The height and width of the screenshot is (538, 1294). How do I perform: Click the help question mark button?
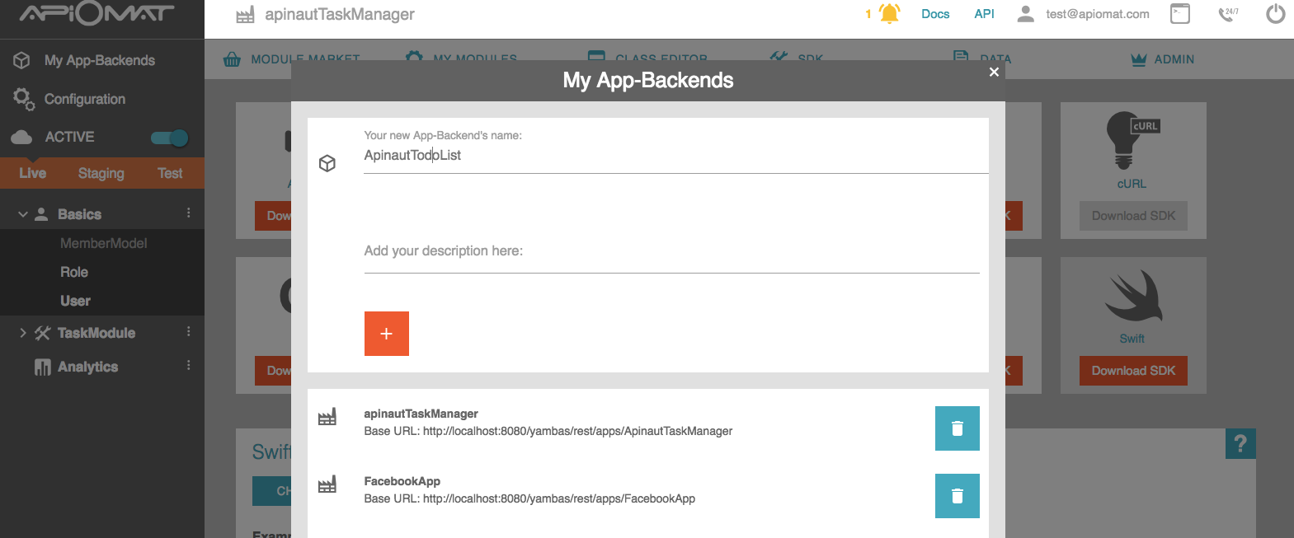[1240, 444]
